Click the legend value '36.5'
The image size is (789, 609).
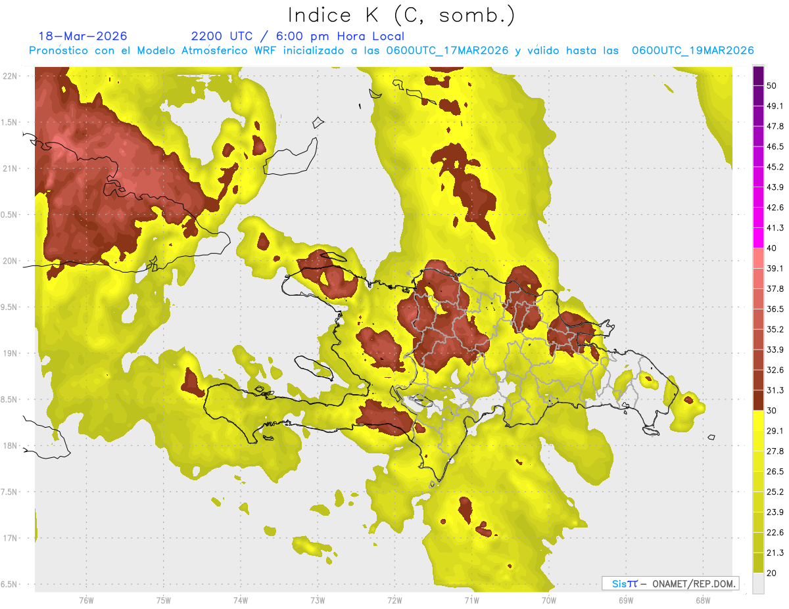click(776, 309)
